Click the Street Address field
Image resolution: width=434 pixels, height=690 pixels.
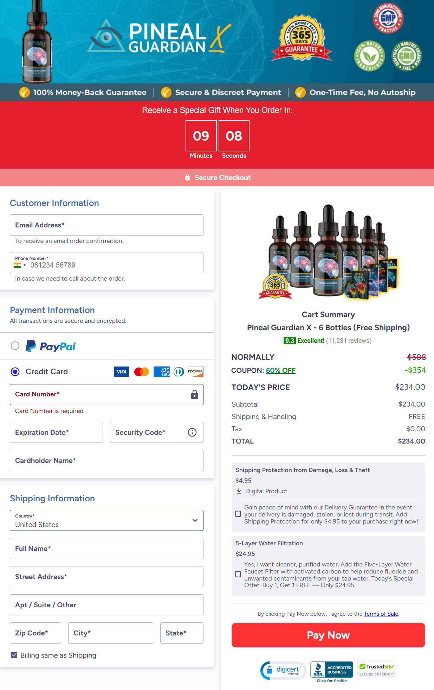106,577
